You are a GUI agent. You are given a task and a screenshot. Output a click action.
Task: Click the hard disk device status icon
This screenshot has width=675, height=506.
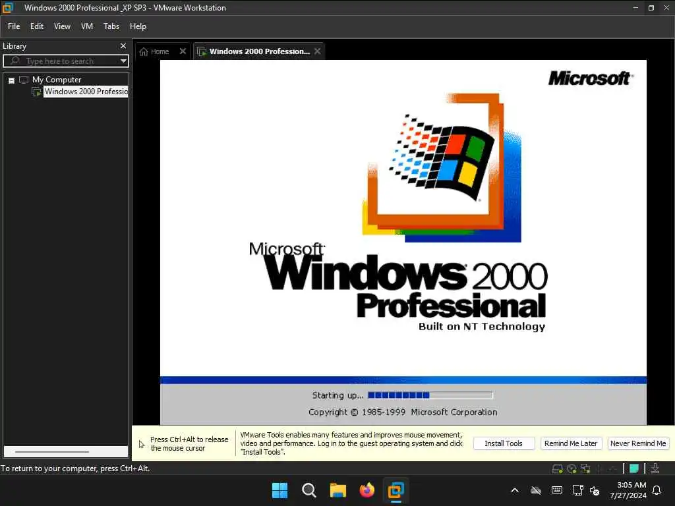click(557, 468)
